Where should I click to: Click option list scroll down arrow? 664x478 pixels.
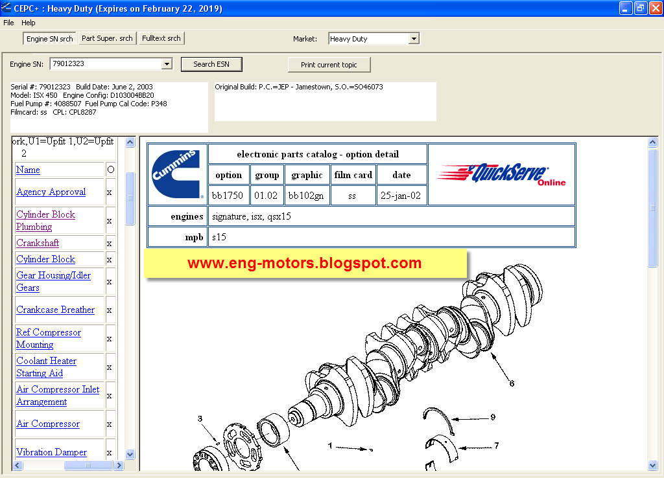(x=130, y=455)
